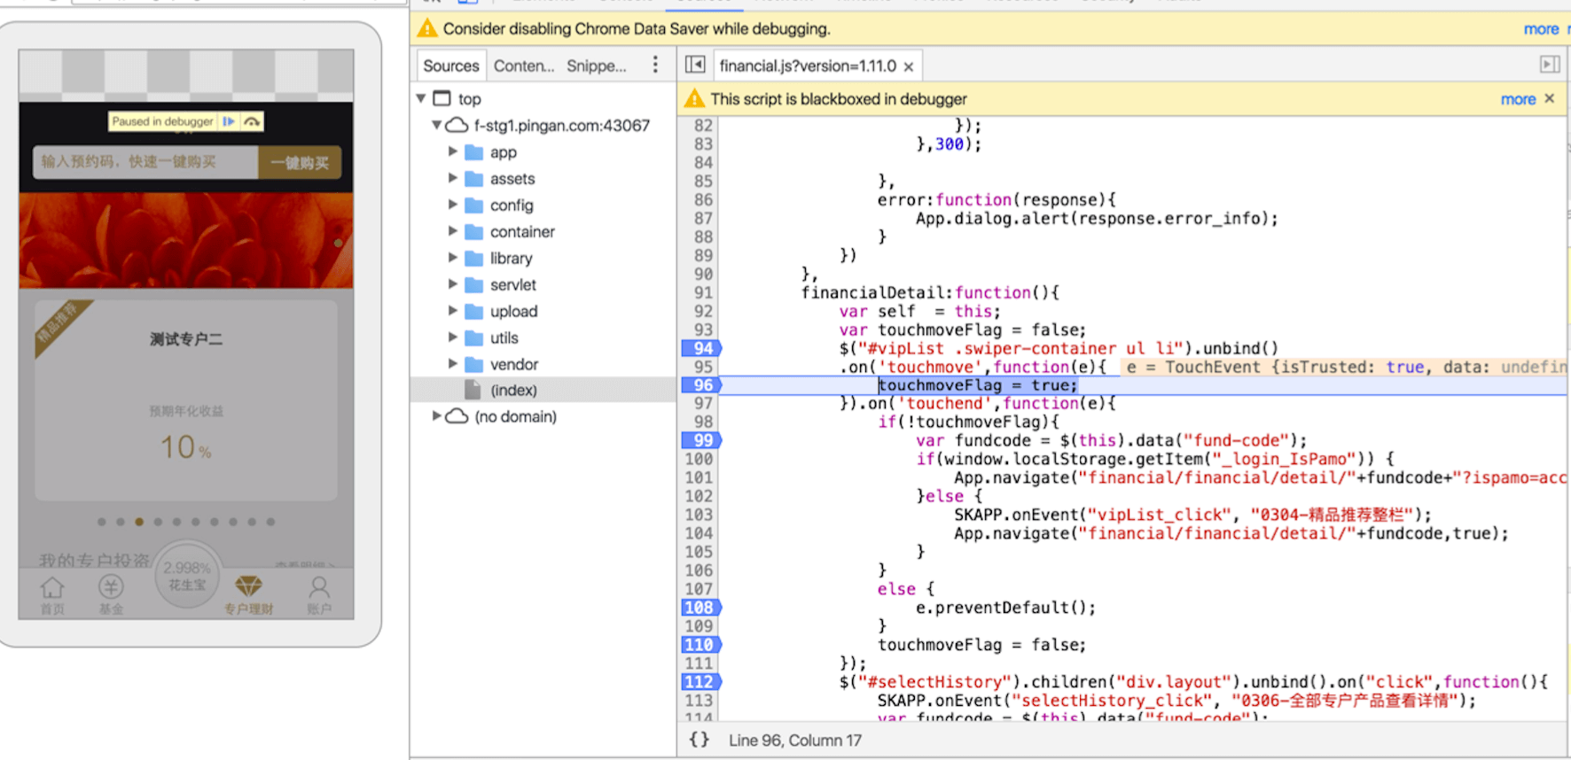Viewport: 1571px width, 760px height.
Task: Click the reservation code input field
Action: [145, 162]
